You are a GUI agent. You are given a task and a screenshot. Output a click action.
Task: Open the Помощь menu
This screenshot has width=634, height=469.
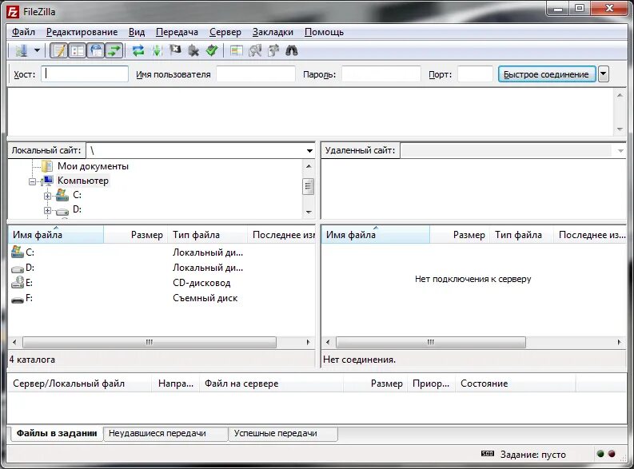[324, 32]
